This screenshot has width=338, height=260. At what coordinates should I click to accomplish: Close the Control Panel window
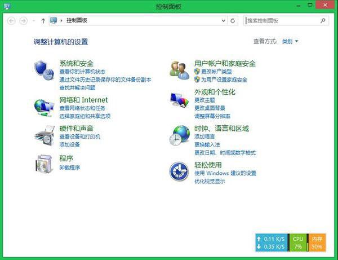coord(325,5)
